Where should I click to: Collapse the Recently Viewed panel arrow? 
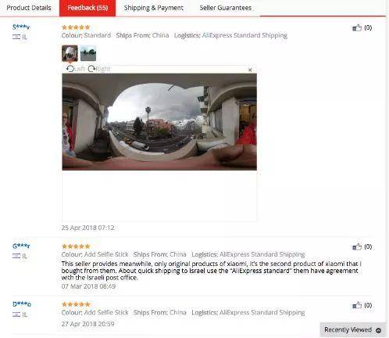click(x=378, y=330)
